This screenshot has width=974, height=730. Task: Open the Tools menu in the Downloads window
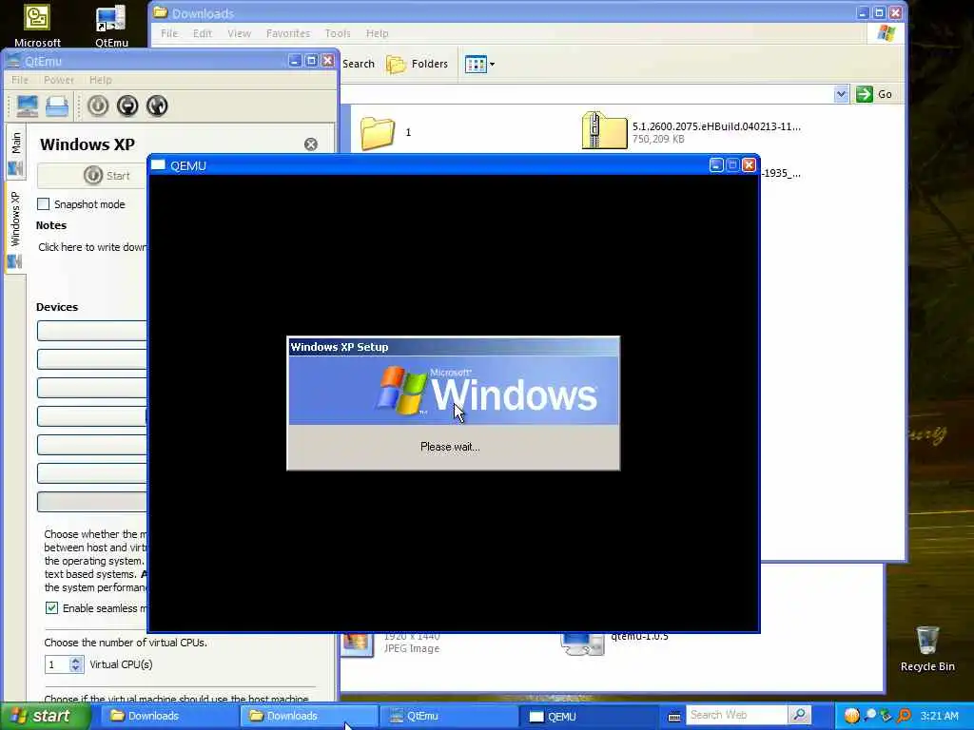(338, 33)
